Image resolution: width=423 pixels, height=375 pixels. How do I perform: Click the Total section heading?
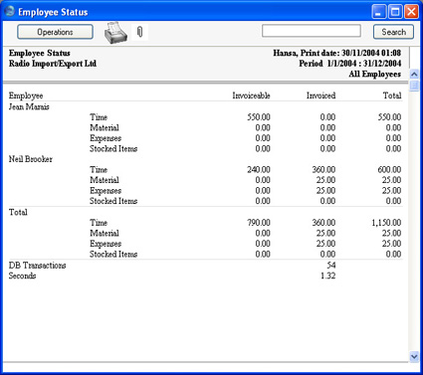(x=18, y=212)
